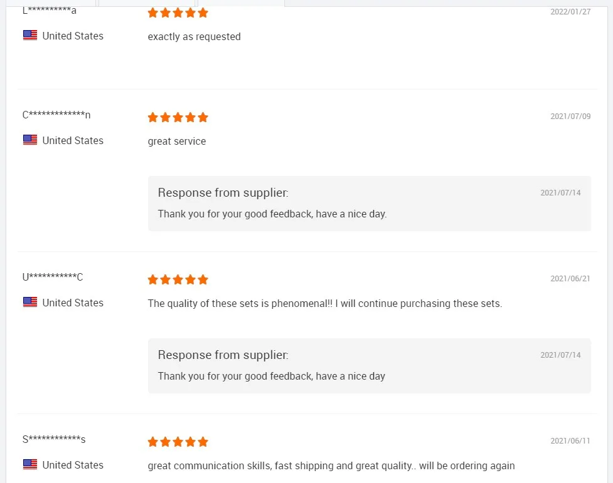The image size is (613, 483).
Task: Select reviewer name C*************n
Action: 56,115
